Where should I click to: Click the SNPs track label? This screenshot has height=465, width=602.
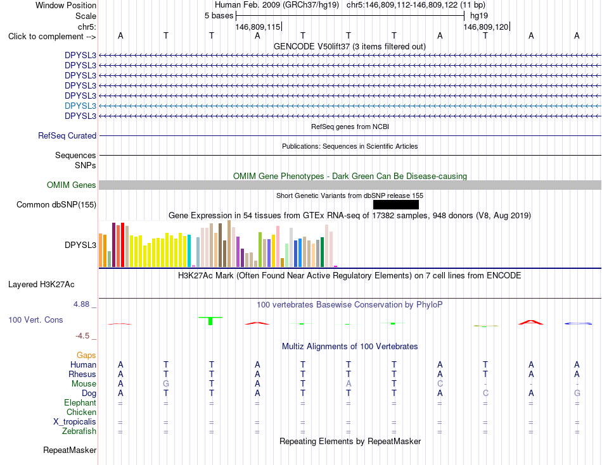[86, 165]
